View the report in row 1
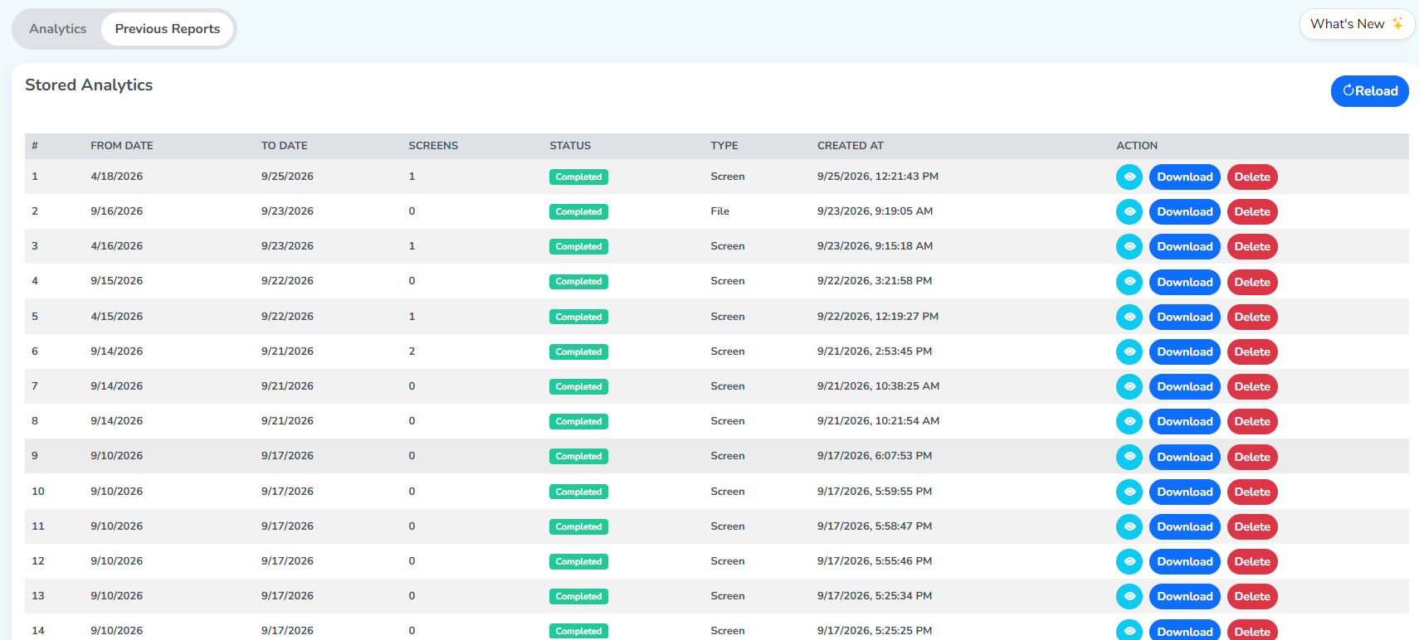The height and width of the screenshot is (640, 1419). 1129,177
